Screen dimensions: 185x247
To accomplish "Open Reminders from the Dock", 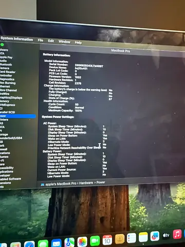I will (x=132, y=238).
